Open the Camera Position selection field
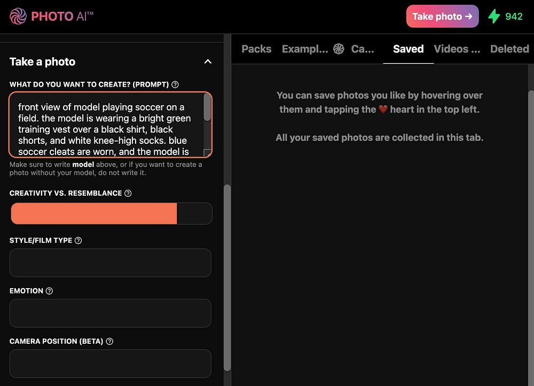 click(x=111, y=363)
